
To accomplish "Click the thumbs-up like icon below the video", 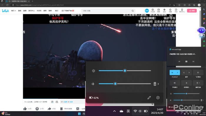I will (x=25, y=109).
